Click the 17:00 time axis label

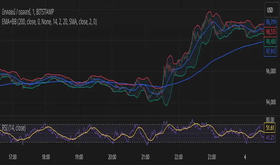(13, 157)
